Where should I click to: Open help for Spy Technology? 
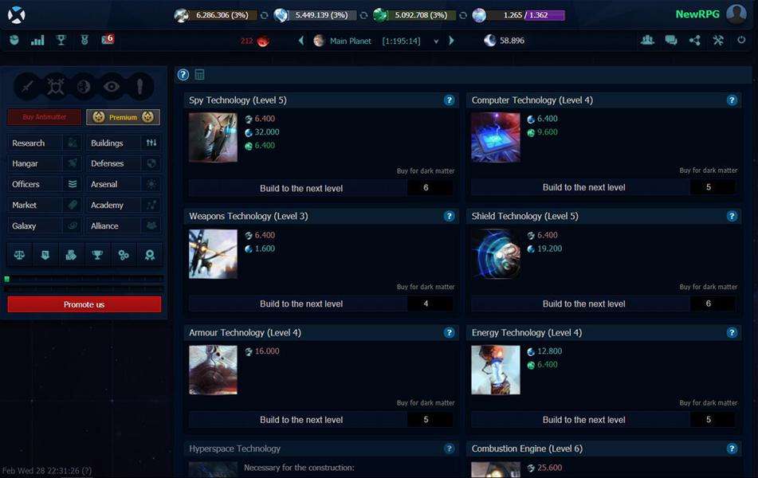pyautogui.click(x=449, y=100)
